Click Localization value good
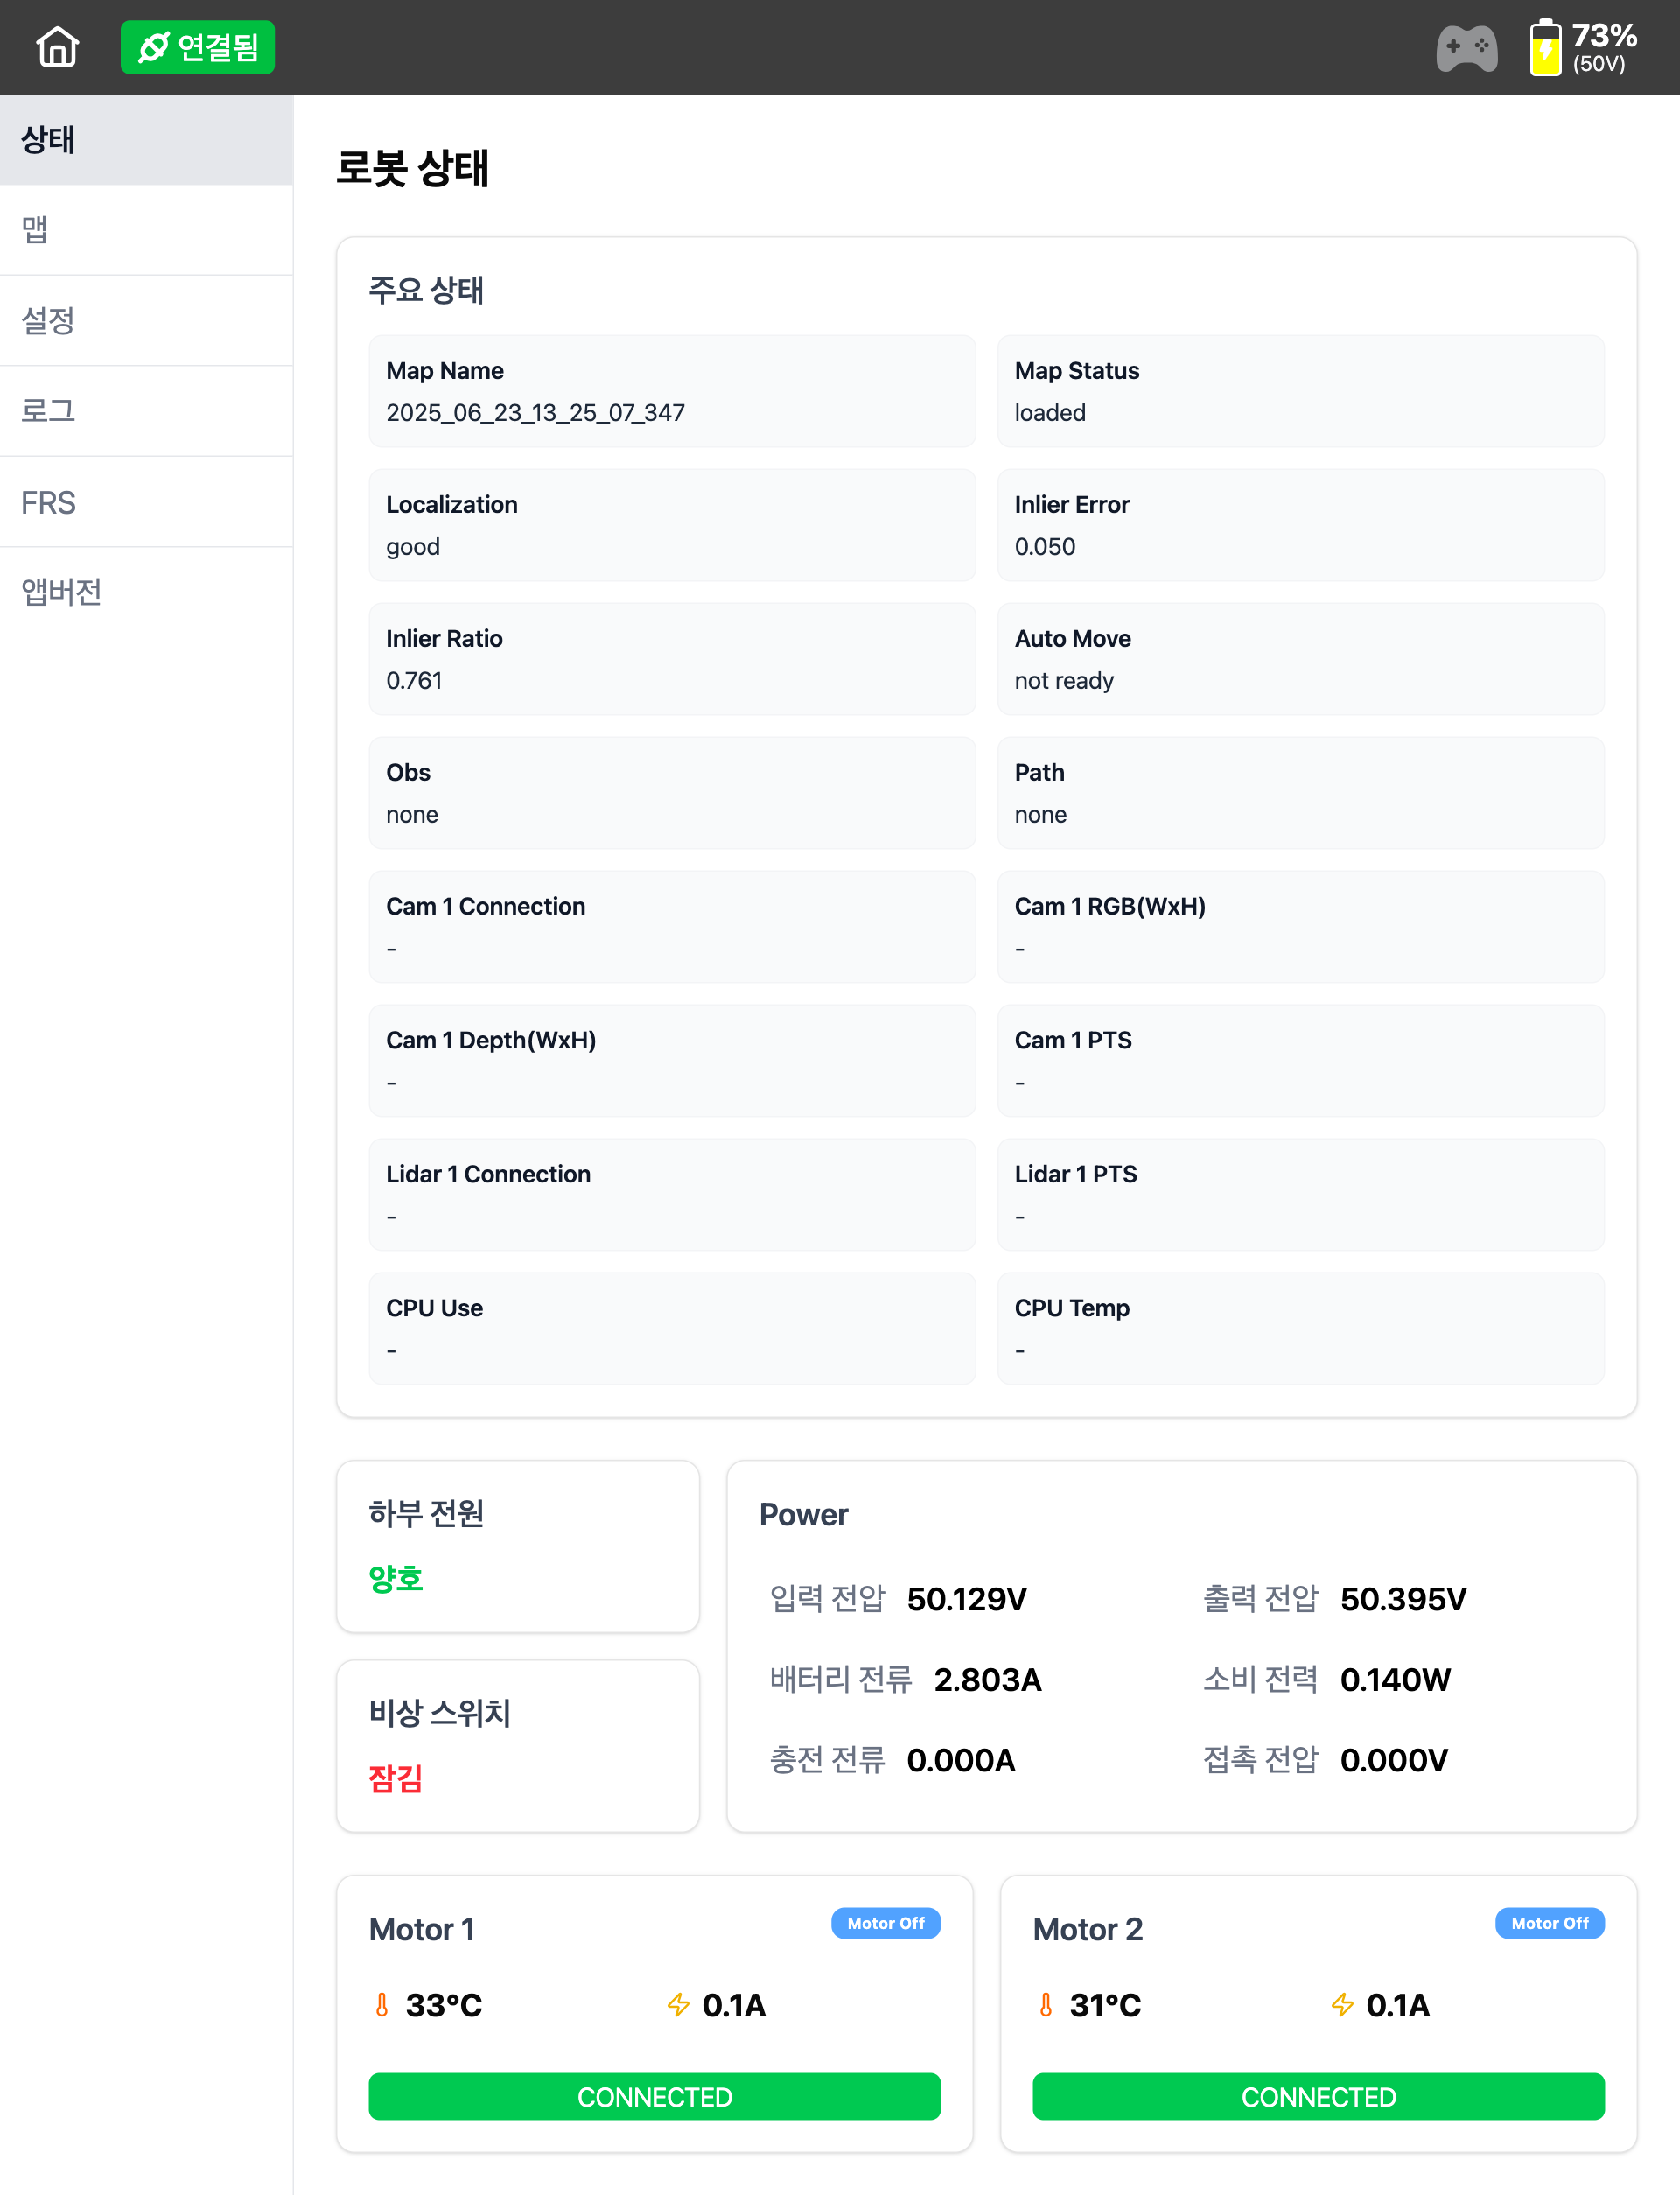This screenshot has height=2195, width=1680. click(413, 547)
